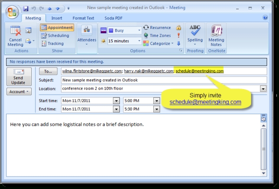Image resolution: width=279 pixels, height=189 pixels.
Task: Open the Soda PDF tab
Action: (114, 18)
